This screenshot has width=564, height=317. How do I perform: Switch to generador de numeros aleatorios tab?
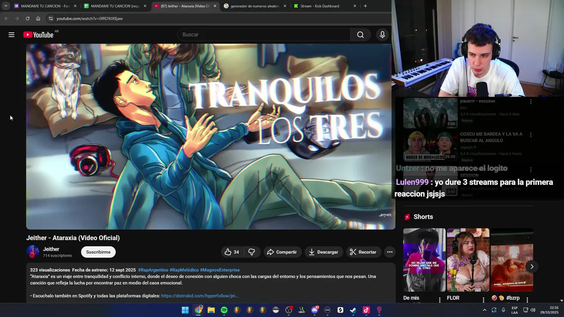[255, 6]
